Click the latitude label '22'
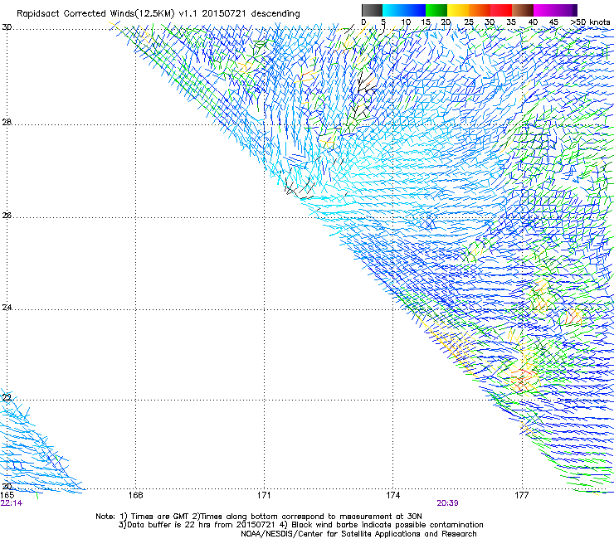Image resolution: width=614 pixels, height=539 pixels. point(7,398)
